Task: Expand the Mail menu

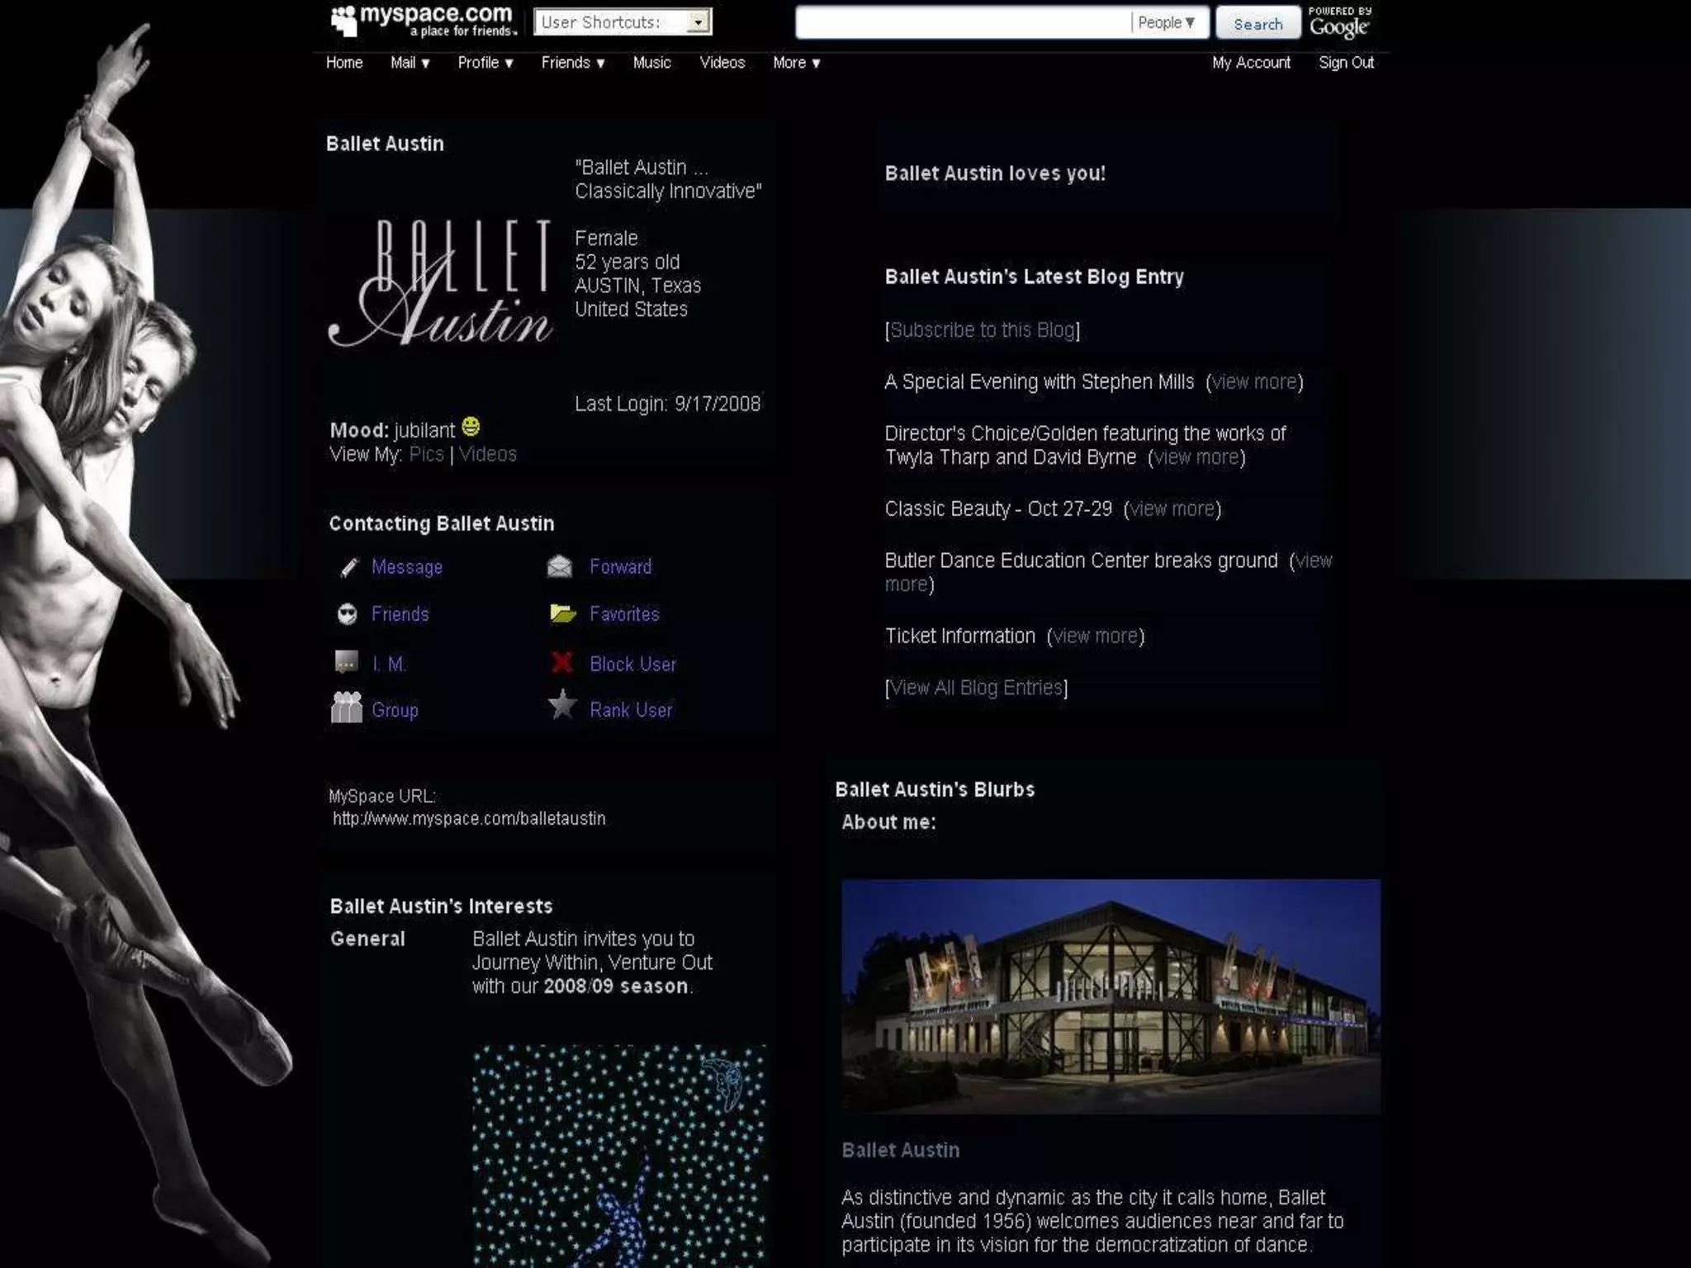Action: point(410,63)
